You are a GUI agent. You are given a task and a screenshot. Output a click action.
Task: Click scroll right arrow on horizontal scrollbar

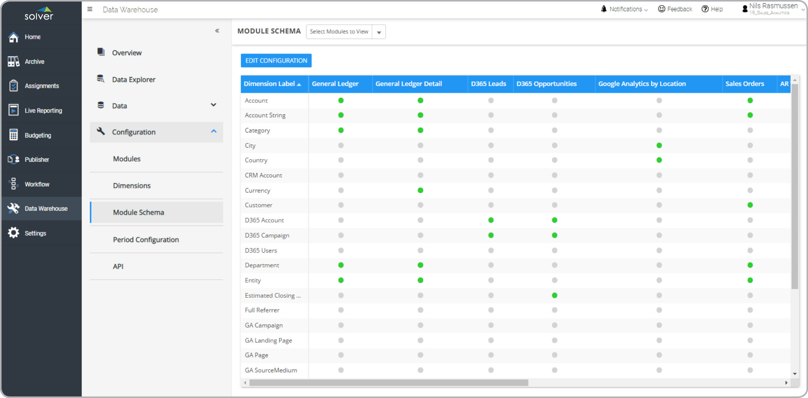click(x=786, y=383)
